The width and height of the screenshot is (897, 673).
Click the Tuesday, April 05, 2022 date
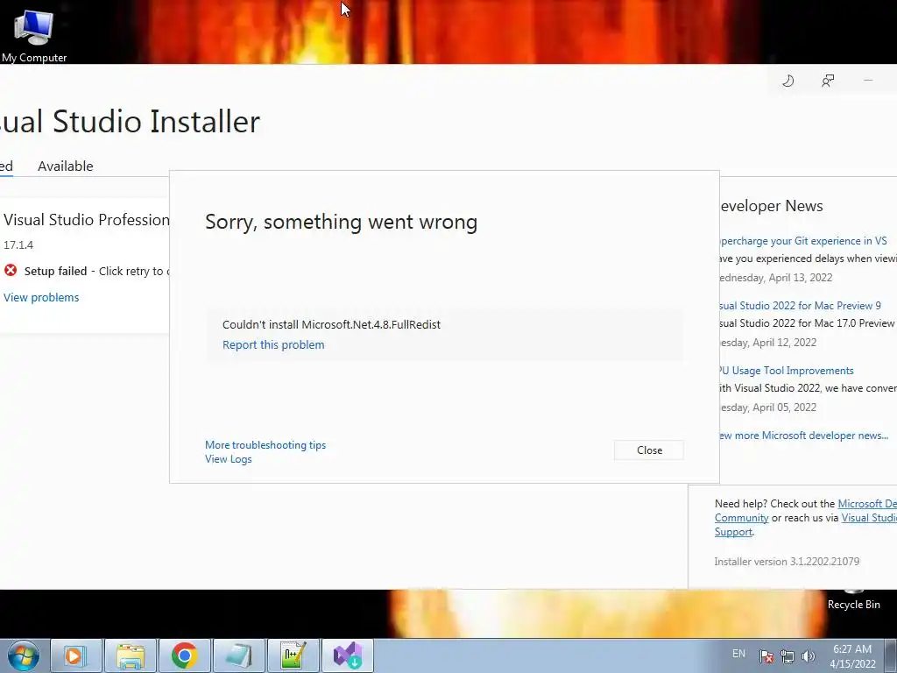click(x=767, y=407)
